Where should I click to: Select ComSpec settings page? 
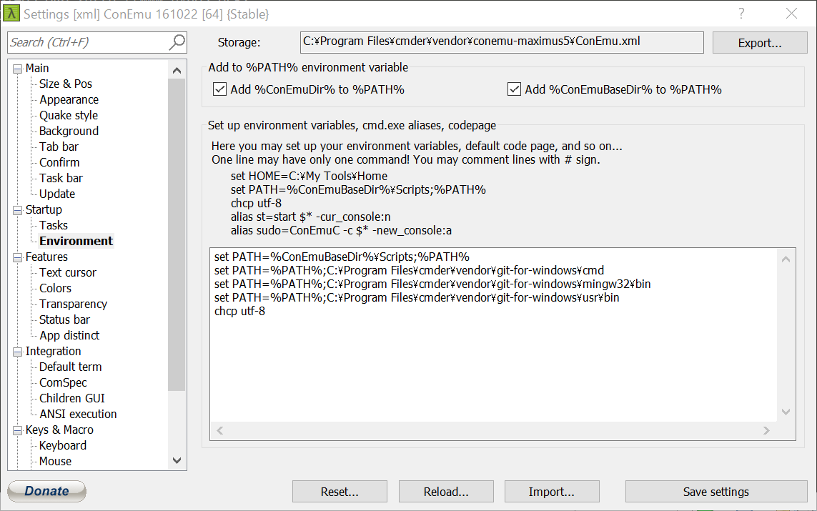(63, 382)
